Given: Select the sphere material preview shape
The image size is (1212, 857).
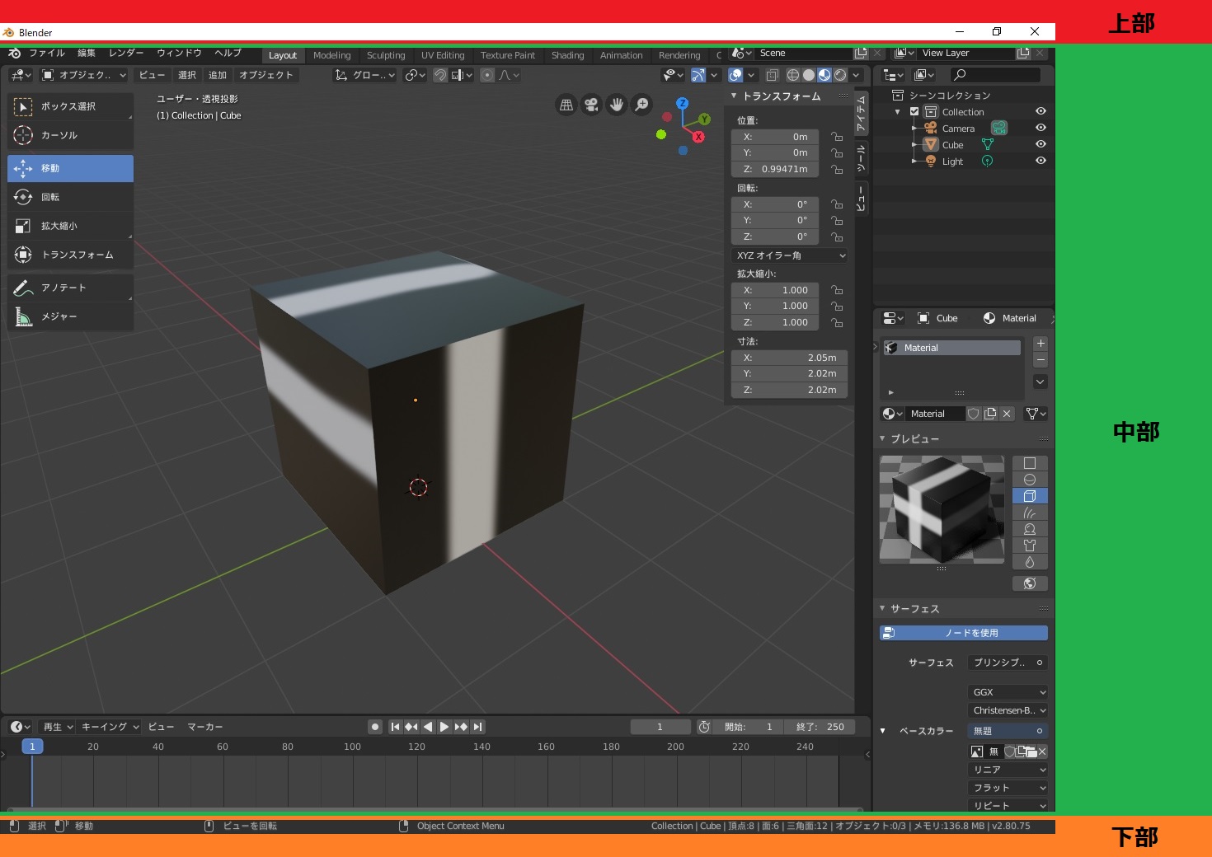Looking at the screenshot, I should 1030,480.
